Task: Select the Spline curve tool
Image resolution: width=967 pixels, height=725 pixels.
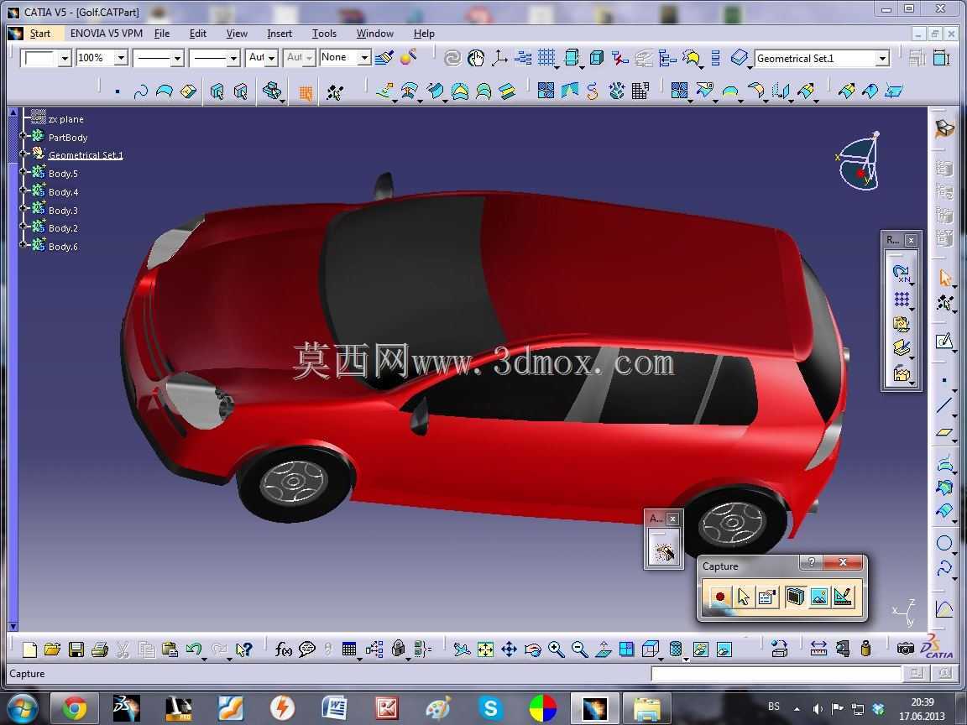Action: tap(944, 568)
